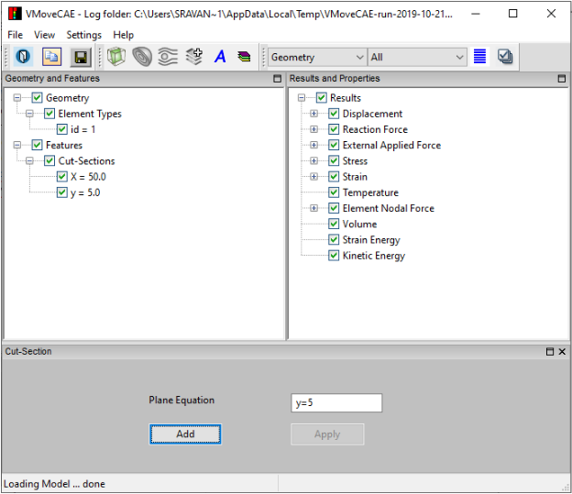The height and width of the screenshot is (494, 572).
Task: Click the Apply button
Action: click(x=327, y=434)
